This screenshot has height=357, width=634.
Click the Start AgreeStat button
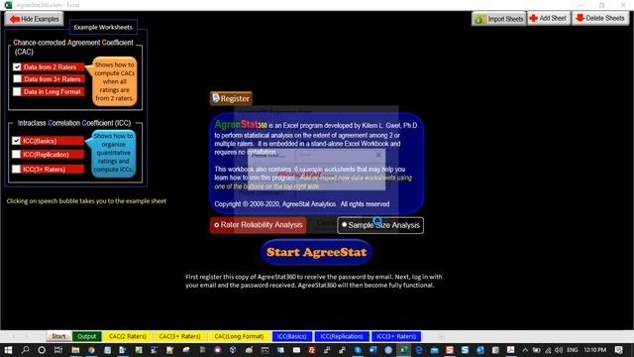pos(316,252)
